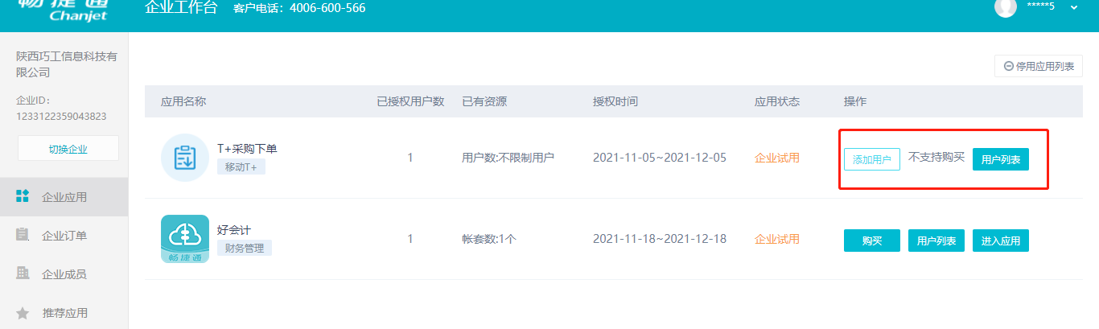Viewport: 1099px width, 329px height.
Task: Click the T+采购下单 app name
Action: click(x=248, y=149)
